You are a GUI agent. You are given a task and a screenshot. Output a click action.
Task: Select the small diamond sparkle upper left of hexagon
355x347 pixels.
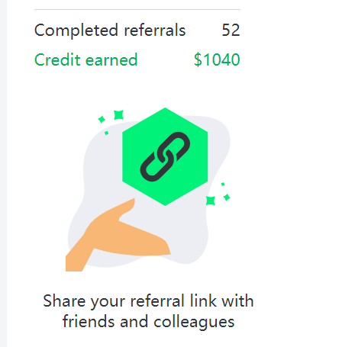pos(102,119)
